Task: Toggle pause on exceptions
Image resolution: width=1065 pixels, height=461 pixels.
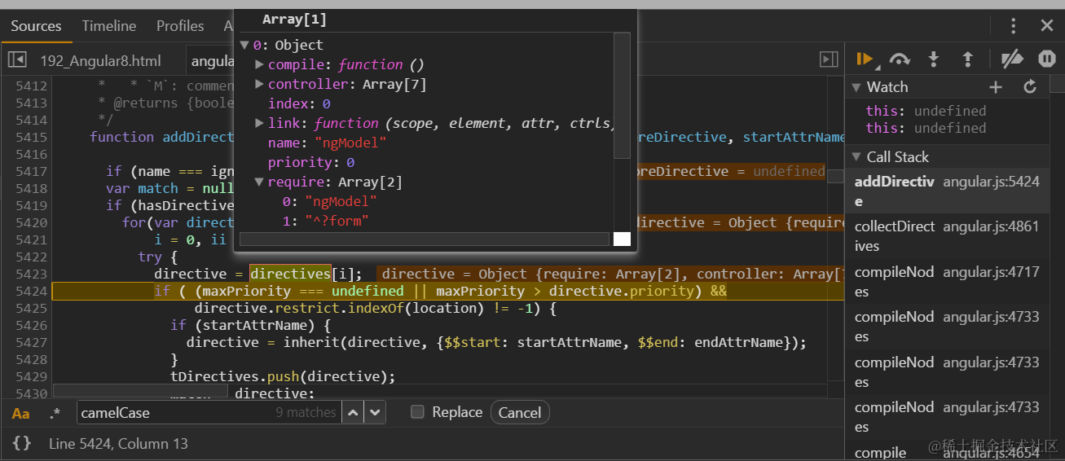Action: coord(1047,59)
